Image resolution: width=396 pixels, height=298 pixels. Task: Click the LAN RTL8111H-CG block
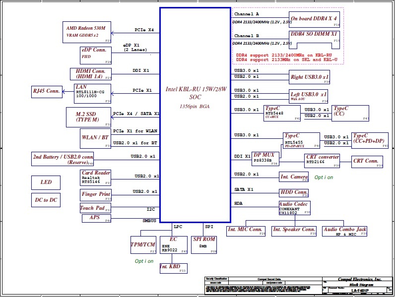coord(92,94)
